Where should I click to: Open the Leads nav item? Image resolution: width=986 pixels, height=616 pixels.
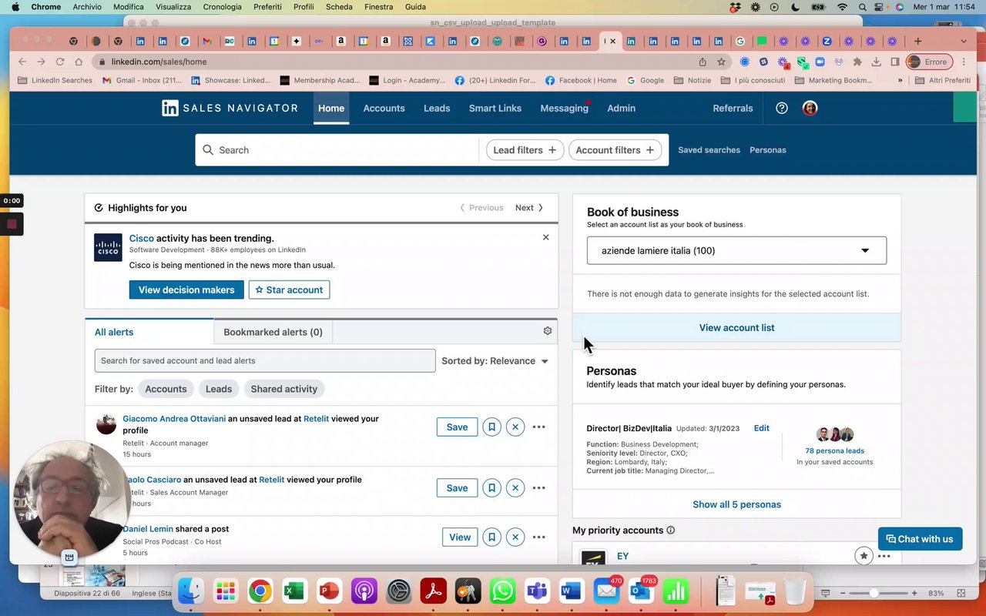coord(437,108)
